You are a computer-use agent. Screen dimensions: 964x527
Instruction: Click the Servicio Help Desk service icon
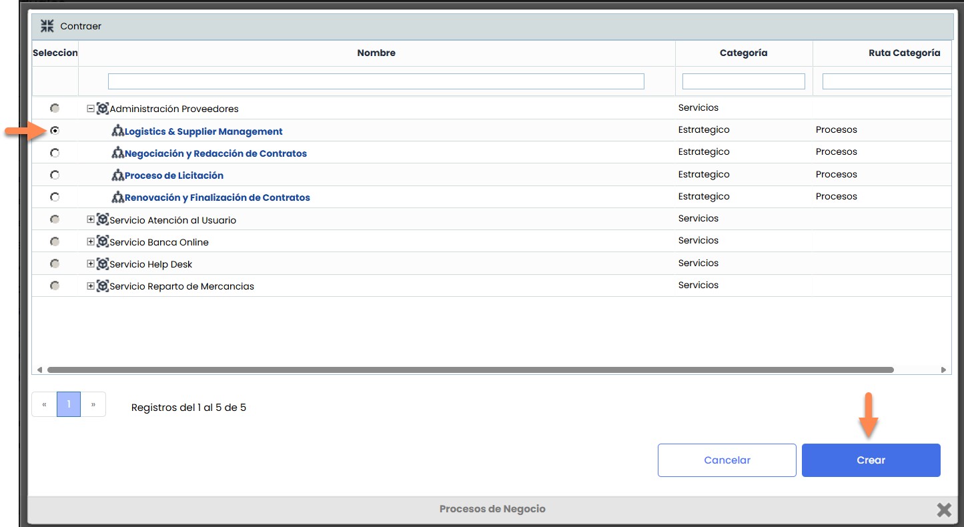tap(102, 264)
